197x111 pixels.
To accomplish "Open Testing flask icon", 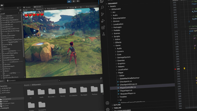I will 103,34.
